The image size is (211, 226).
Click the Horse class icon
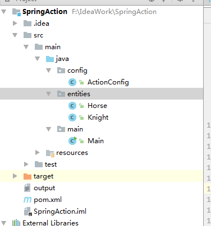(72, 106)
